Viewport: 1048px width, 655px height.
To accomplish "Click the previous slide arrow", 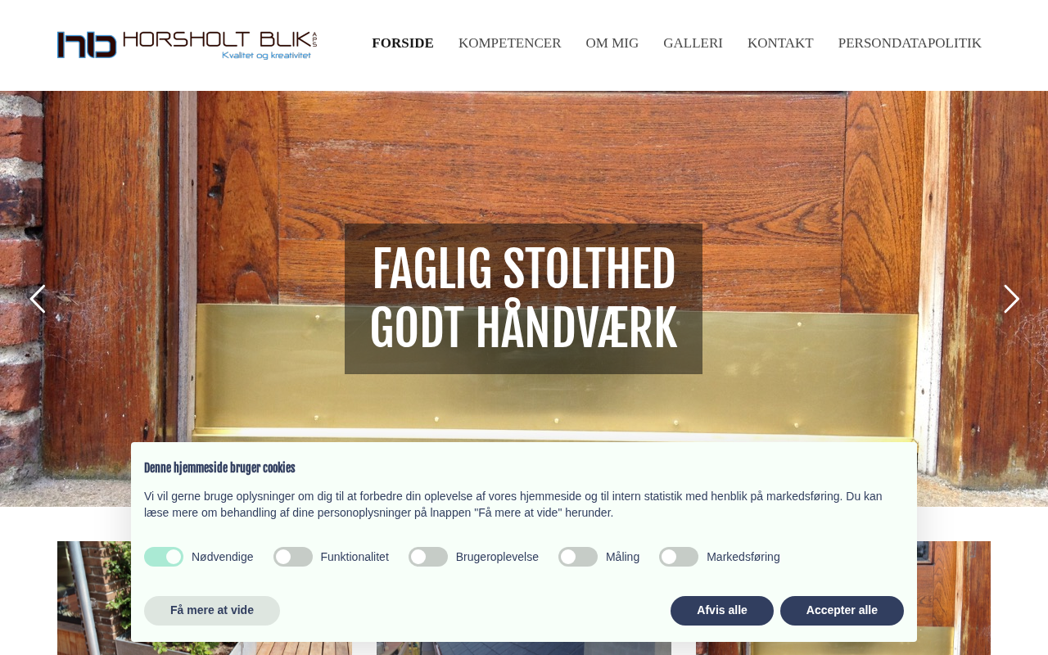I will click(37, 299).
